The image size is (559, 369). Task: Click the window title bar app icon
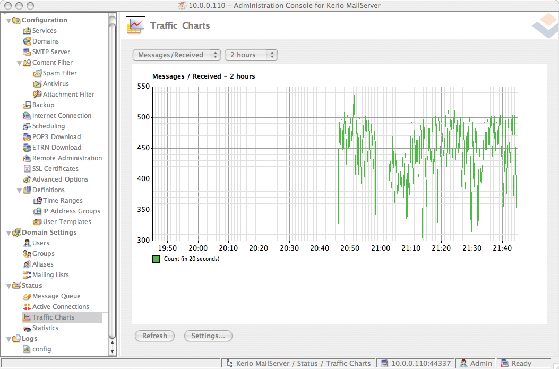pyautogui.click(x=182, y=5)
